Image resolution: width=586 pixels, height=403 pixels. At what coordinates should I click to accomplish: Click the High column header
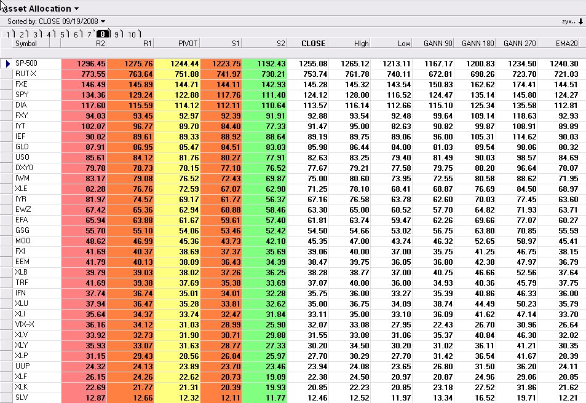point(349,44)
